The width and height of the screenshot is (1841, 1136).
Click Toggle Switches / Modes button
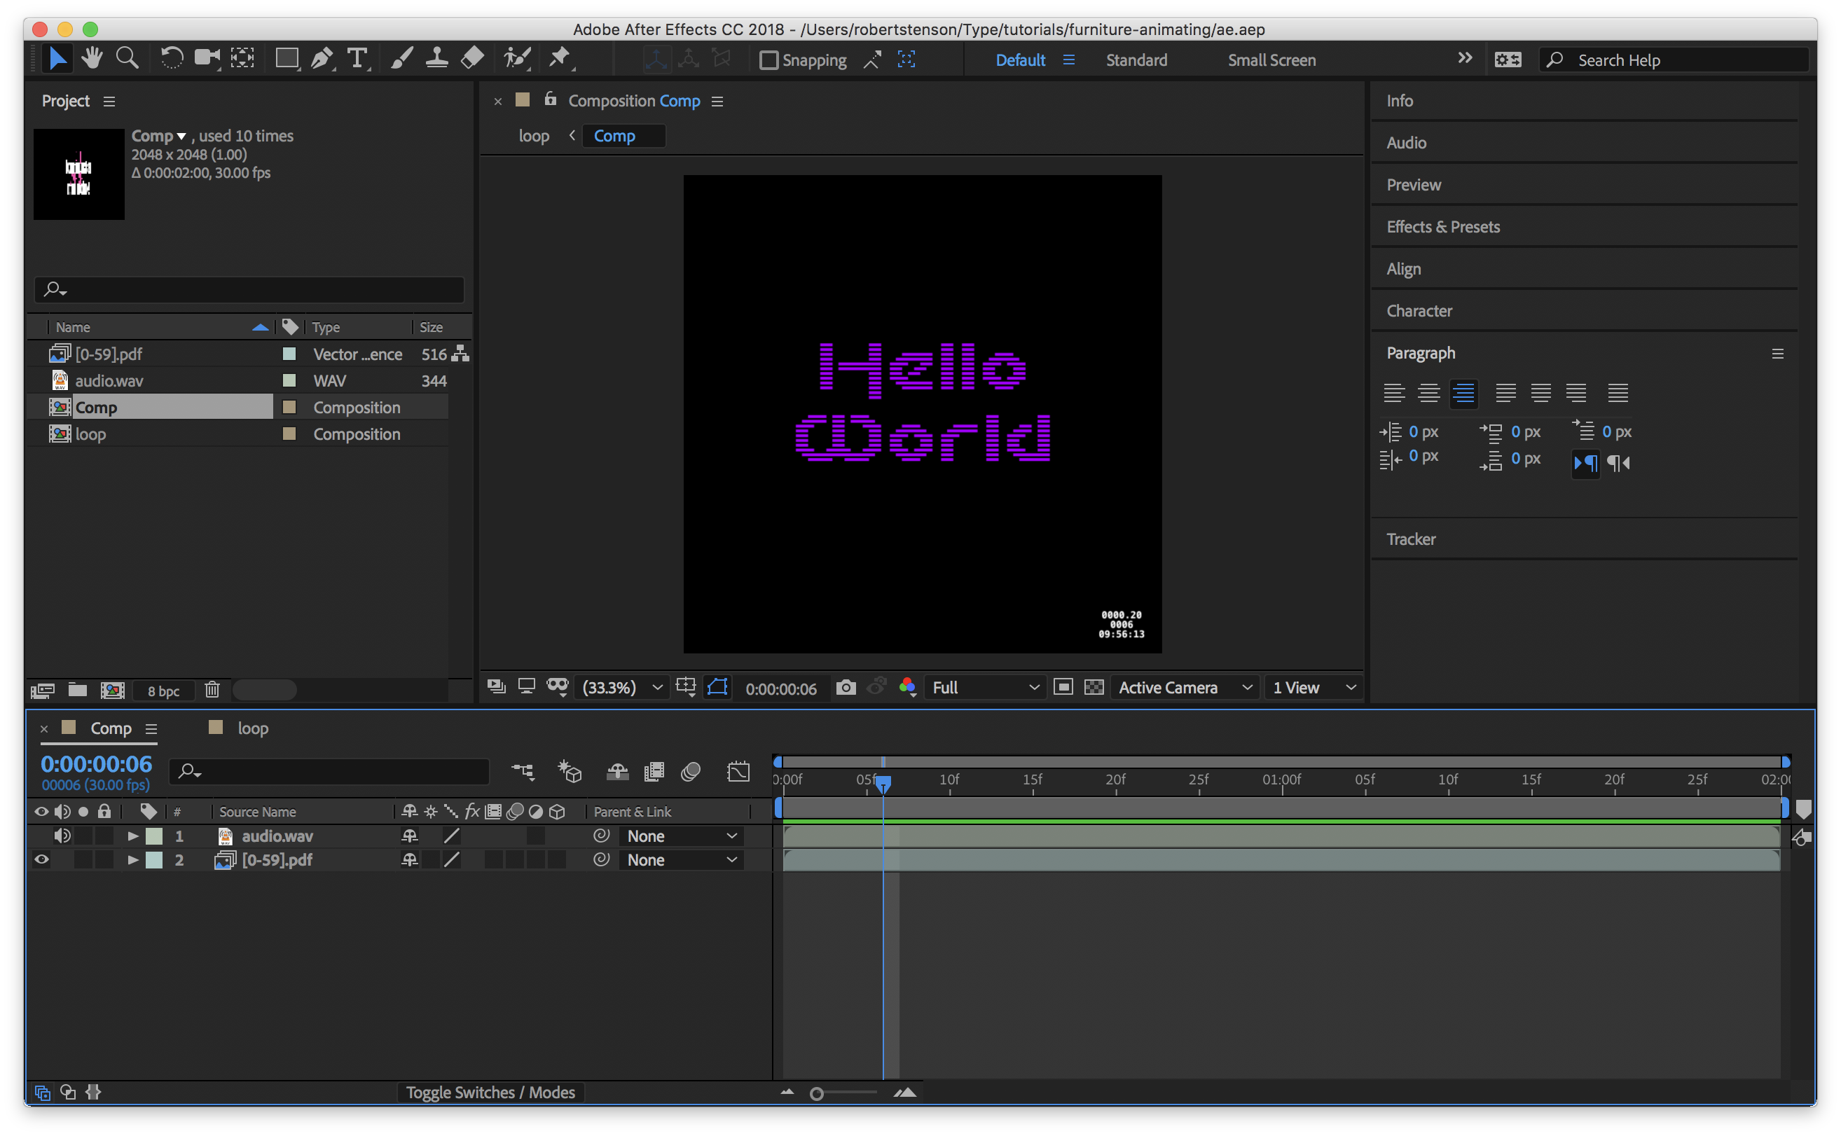coord(490,1093)
